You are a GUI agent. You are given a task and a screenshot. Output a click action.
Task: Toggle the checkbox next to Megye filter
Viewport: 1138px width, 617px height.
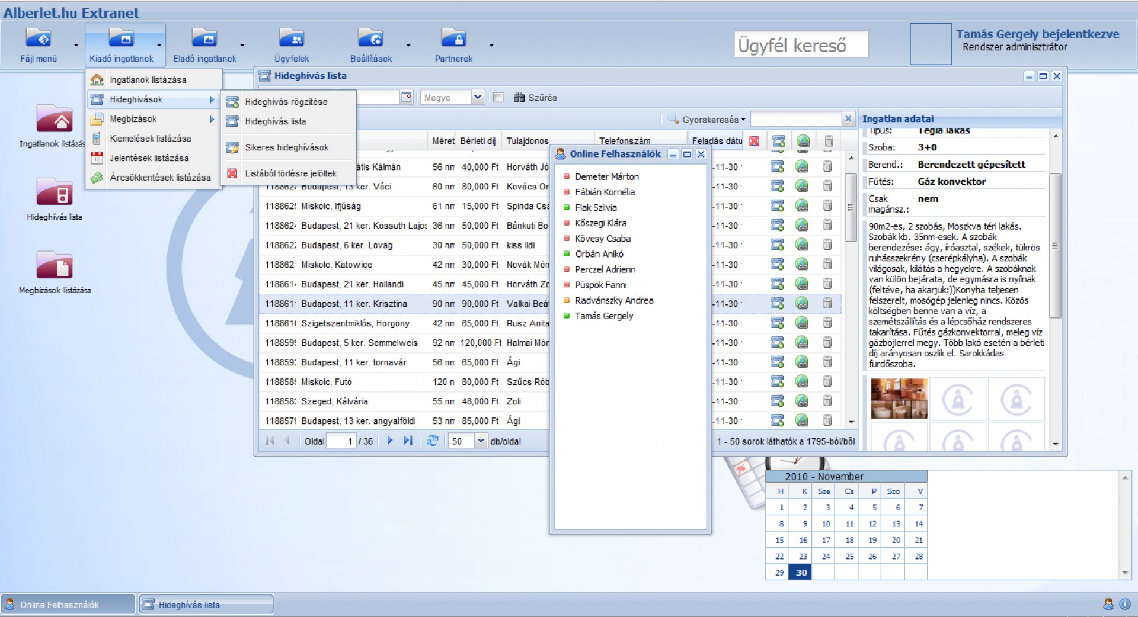[498, 97]
